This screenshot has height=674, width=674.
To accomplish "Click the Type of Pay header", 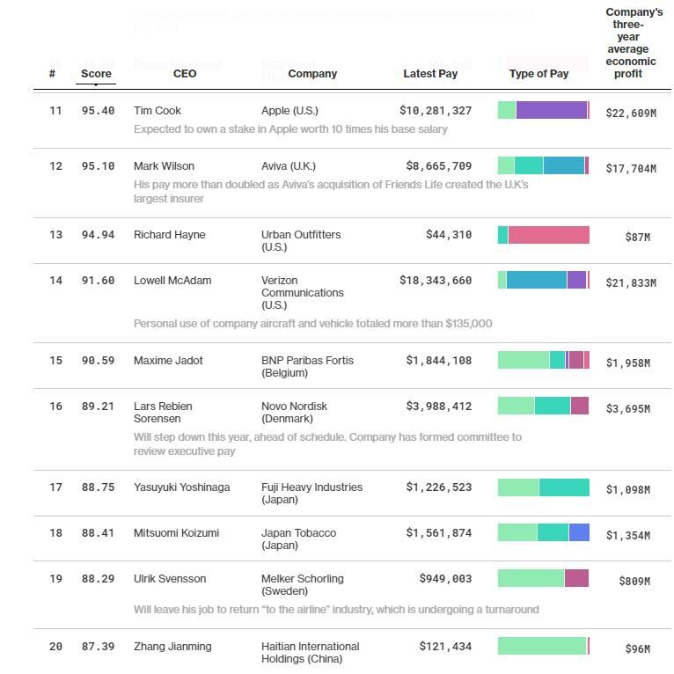I will click(x=538, y=74).
